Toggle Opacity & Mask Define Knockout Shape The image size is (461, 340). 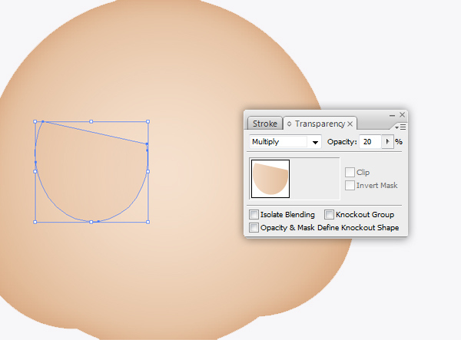click(254, 227)
